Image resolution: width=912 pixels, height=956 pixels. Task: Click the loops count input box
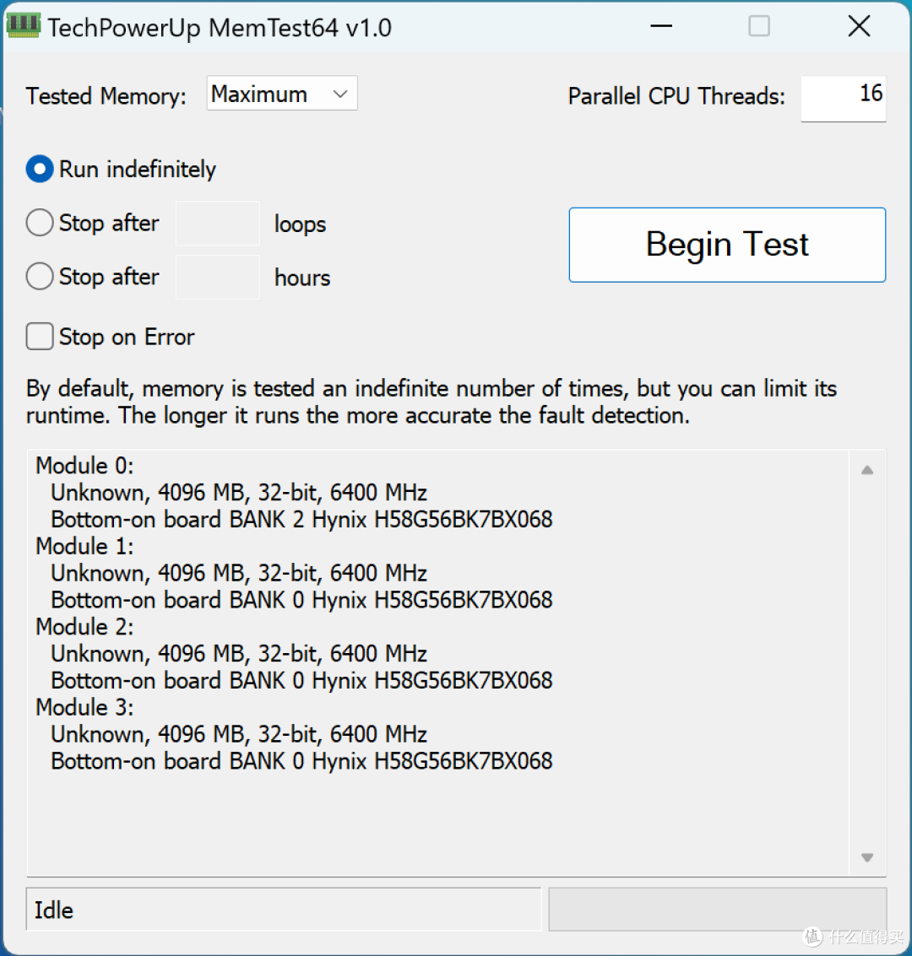point(218,223)
